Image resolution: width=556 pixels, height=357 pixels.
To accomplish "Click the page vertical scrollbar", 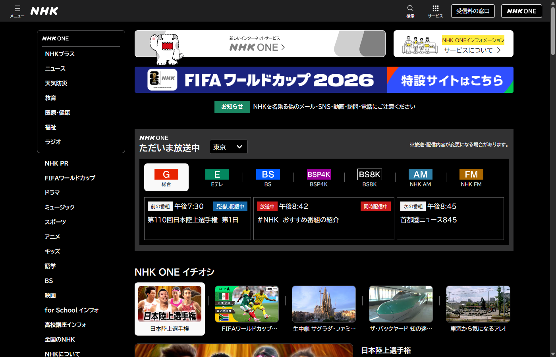I will (553, 31).
